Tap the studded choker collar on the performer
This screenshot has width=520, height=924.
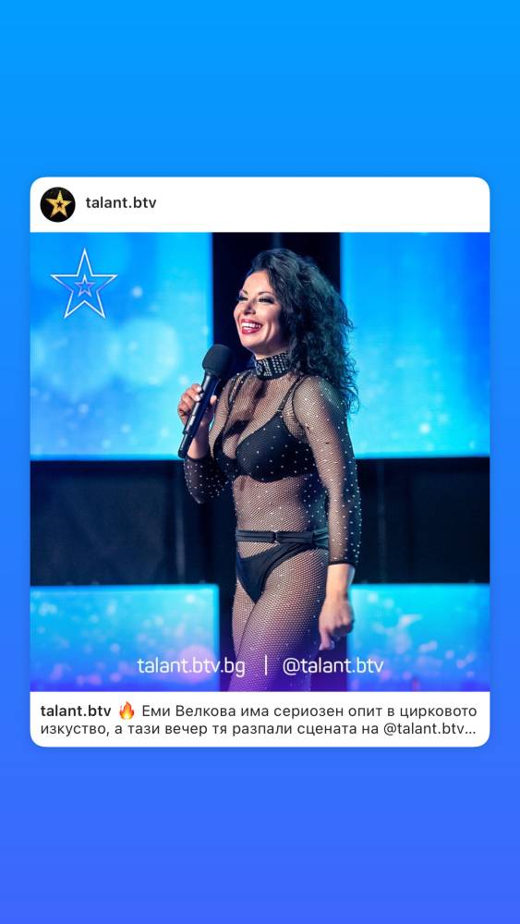click(272, 365)
